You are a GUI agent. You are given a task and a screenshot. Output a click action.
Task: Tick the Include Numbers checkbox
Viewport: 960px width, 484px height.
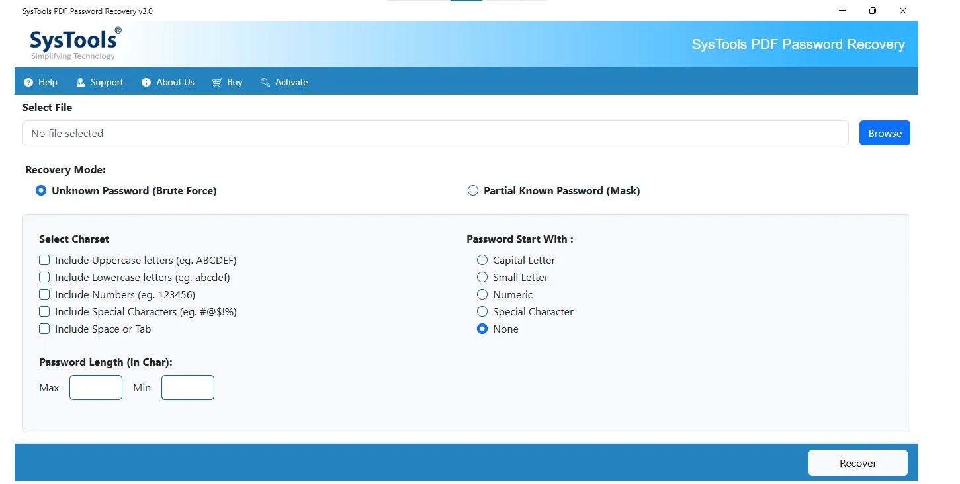(x=44, y=294)
